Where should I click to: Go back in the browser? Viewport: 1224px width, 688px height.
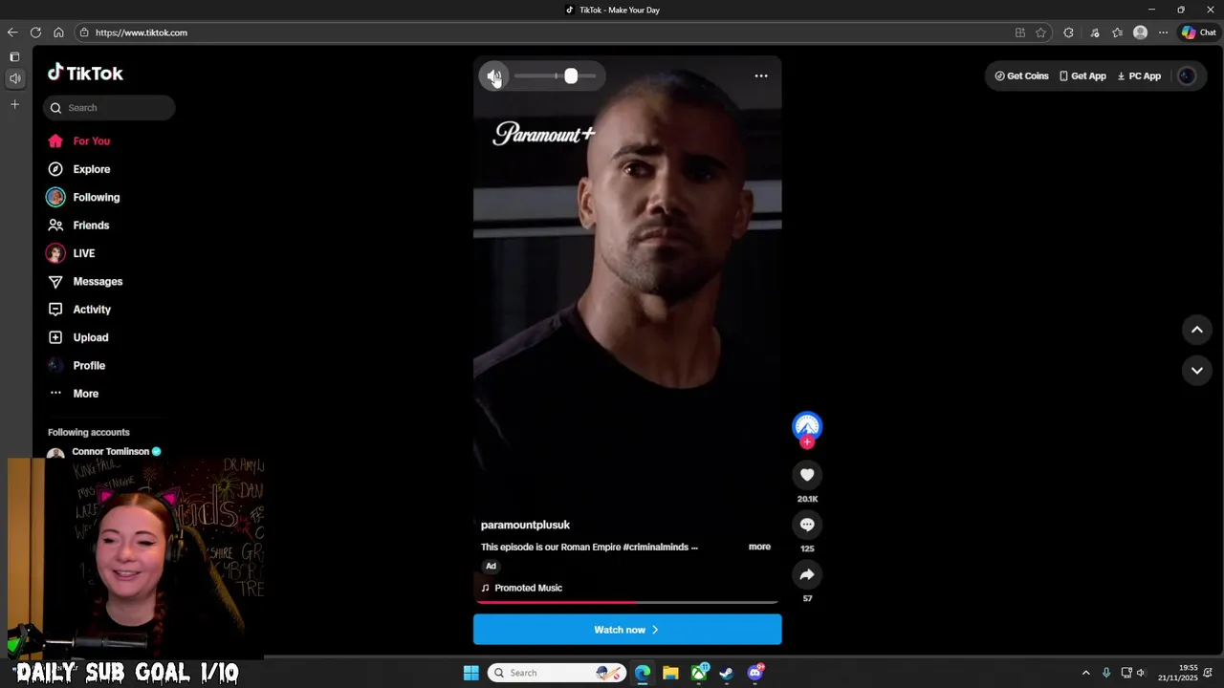[12, 32]
